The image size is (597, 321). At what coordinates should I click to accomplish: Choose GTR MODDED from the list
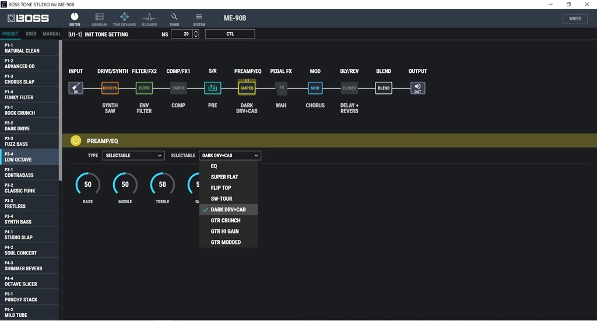click(x=229, y=242)
